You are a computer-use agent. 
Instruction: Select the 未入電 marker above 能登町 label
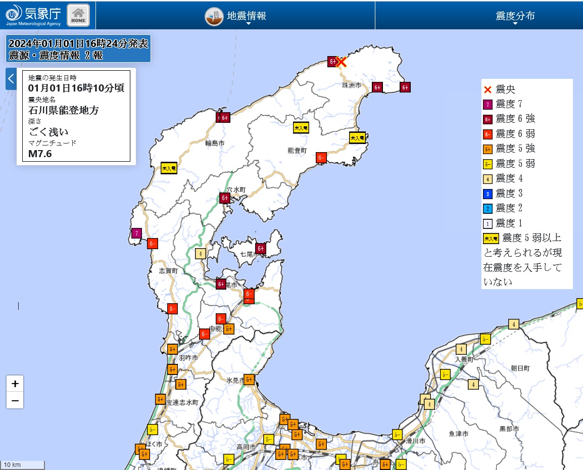[x=301, y=128]
